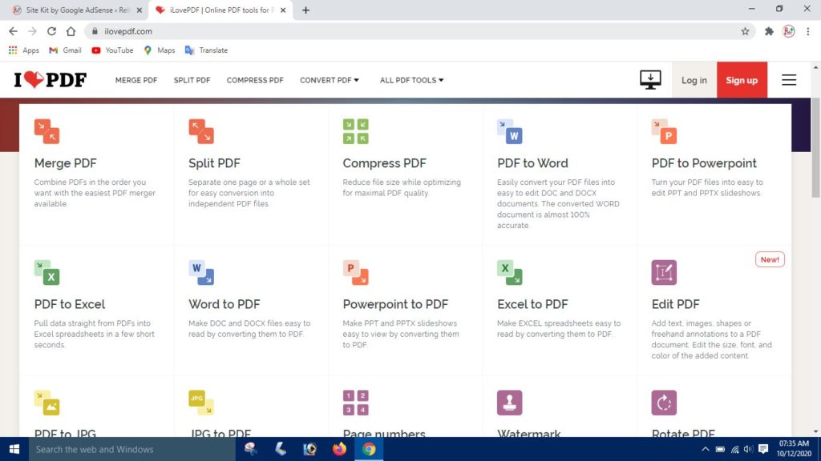The image size is (821, 461).
Task: Open the Maps bookmark
Action: [160, 50]
